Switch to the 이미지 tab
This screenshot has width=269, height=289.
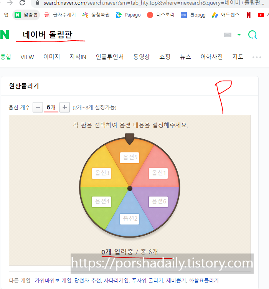[51, 57]
